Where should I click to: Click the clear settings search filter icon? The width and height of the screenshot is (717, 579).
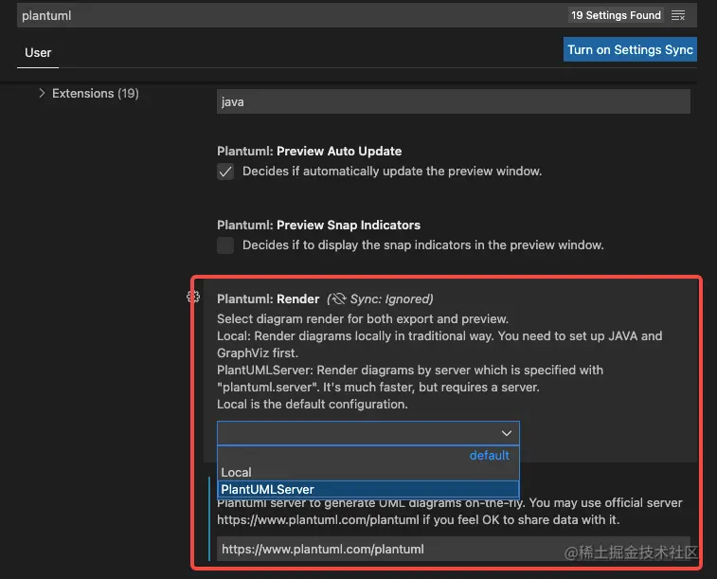(x=677, y=15)
